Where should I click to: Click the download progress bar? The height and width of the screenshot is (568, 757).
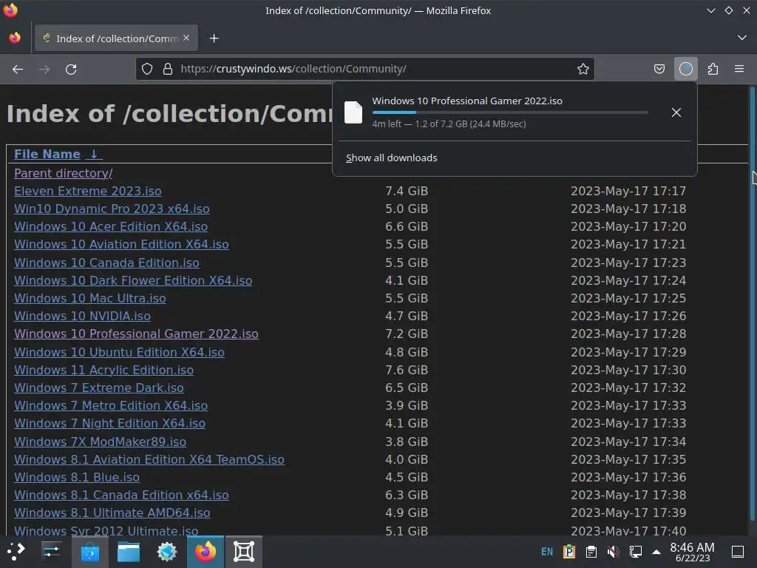pyautogui.click(x=510, y=112)
